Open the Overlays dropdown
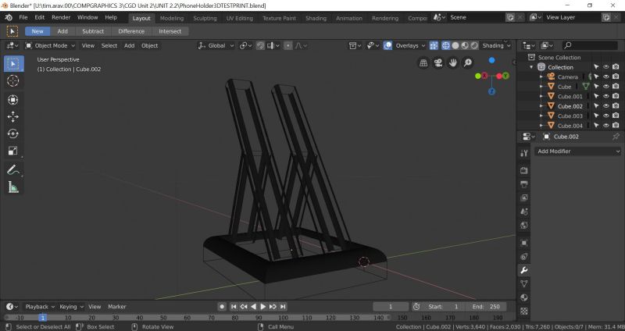 click(410, 46)
